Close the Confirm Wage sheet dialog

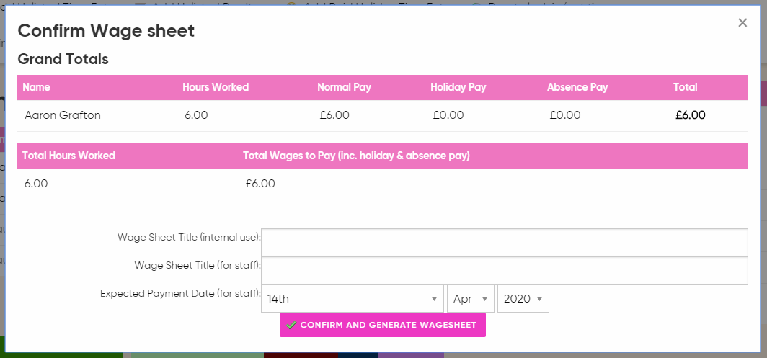(x=742, y=23)
